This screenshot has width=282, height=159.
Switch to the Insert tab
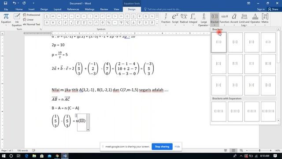coord(31,9)
